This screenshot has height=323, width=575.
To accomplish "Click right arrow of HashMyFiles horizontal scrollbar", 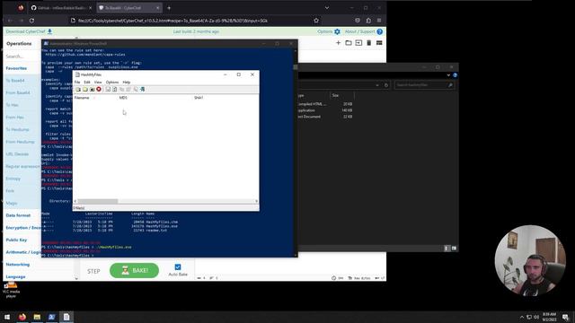I will (x=256, y=201).
